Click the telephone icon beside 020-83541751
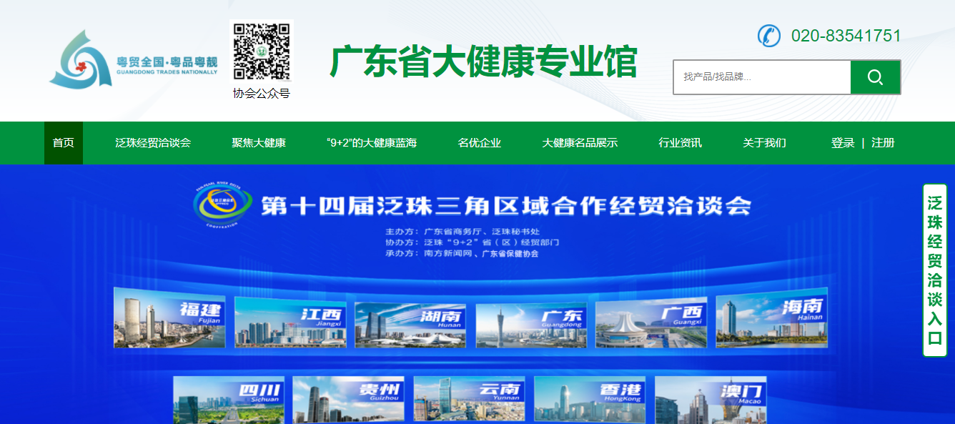The height and width of the screenshot is (424, 955). pyautogui.click(x=769, y=36)
